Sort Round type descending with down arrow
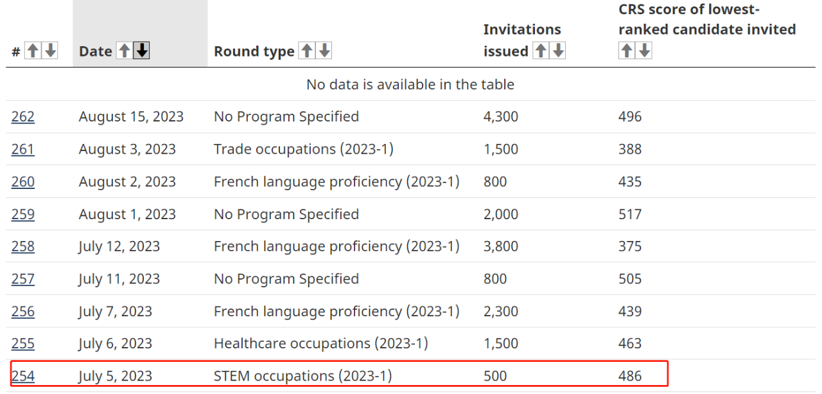Screen dimensions: 822x394 (324, 51)
